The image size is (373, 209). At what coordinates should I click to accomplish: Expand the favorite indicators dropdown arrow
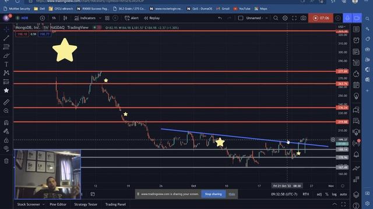[100, 18]
